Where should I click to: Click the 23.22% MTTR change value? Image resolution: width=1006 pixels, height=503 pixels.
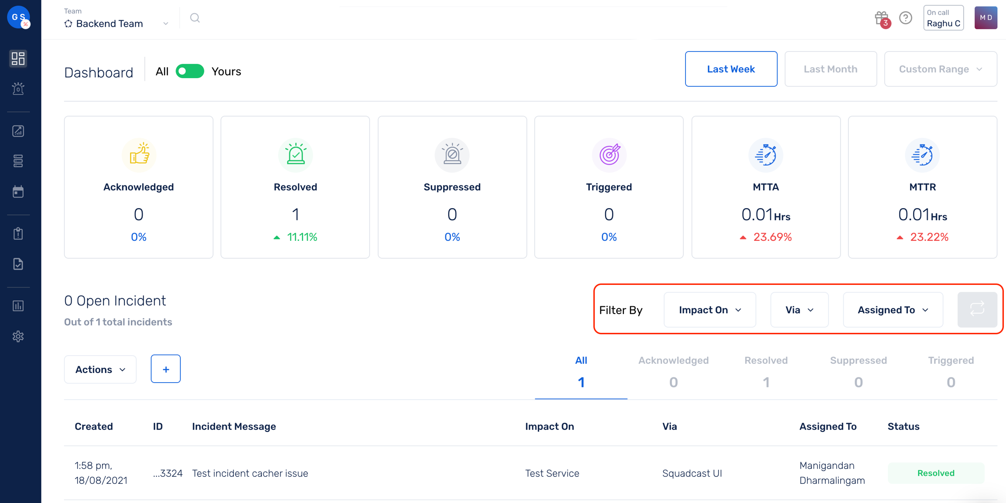click(x=929, y=237)
